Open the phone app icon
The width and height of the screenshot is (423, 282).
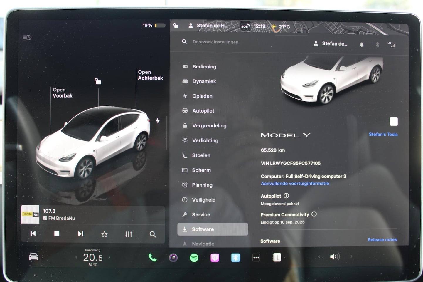pyautogui.click(x=152, y=258)
